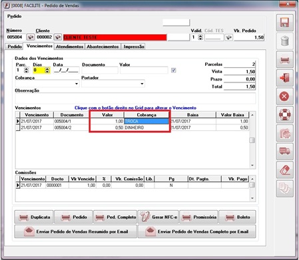Click document cell 005004/1
This screenshot has height=260, width=299.
pyautogui.click(x=71, y=121)
